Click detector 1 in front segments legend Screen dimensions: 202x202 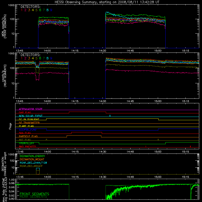[22, 10]
